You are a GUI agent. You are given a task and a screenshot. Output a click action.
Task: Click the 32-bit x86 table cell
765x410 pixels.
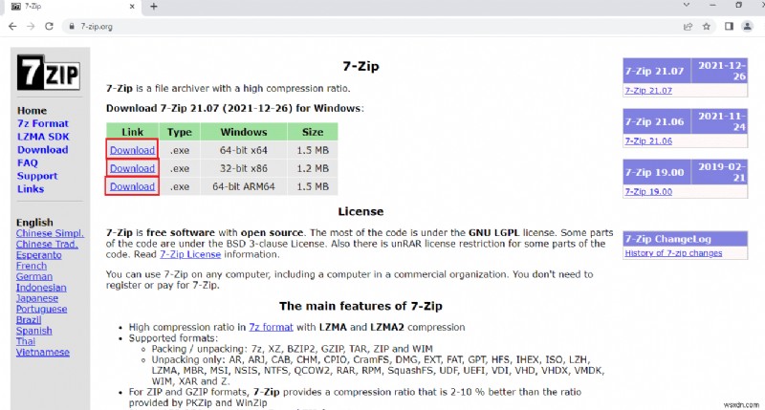(244, 168)
